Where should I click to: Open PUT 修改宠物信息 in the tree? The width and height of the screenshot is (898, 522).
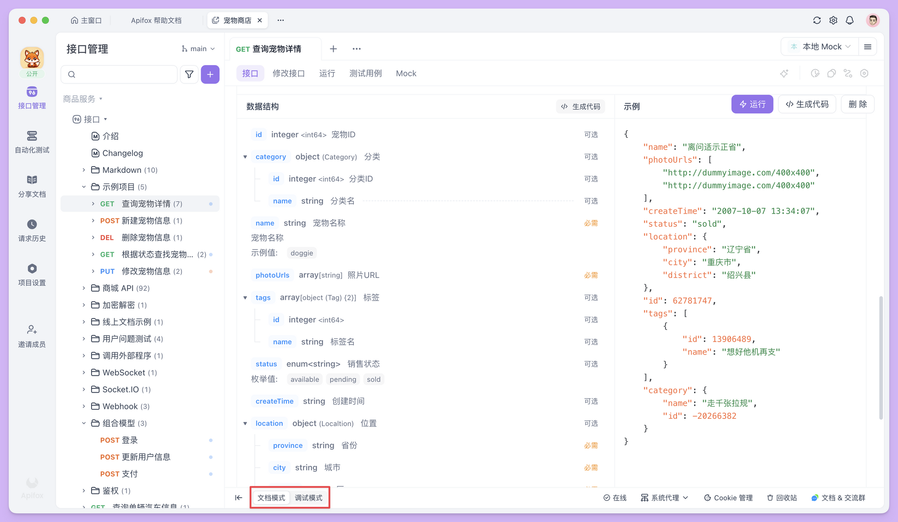point(141,271)
